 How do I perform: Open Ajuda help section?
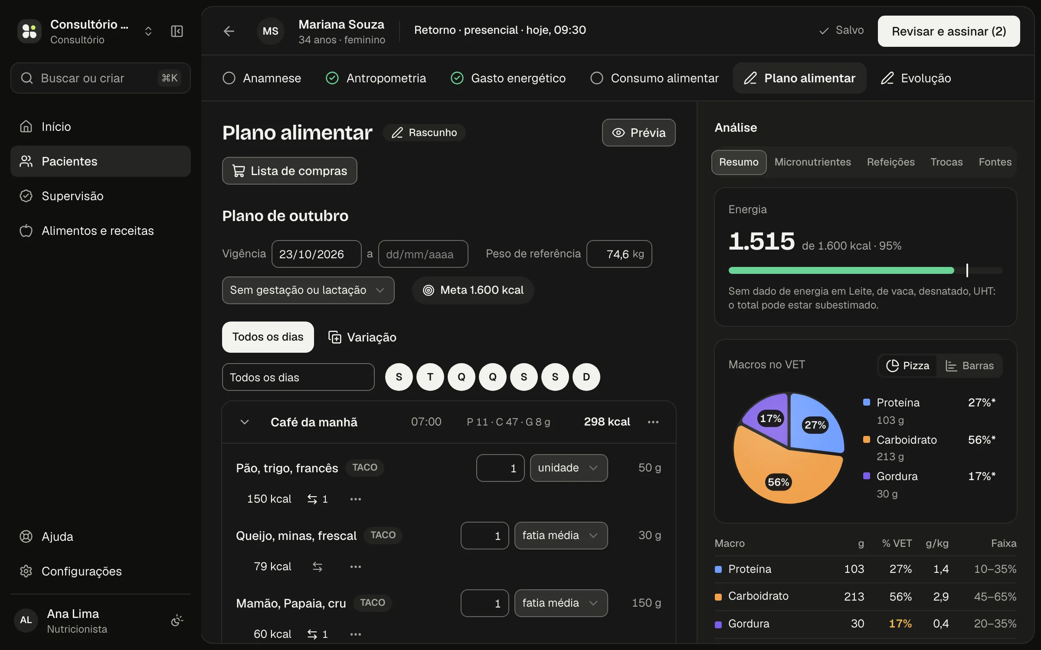tap(101, 536)
